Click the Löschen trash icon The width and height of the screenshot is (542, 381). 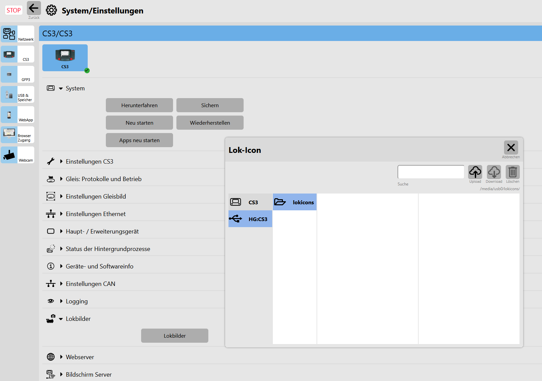(512, 172)
